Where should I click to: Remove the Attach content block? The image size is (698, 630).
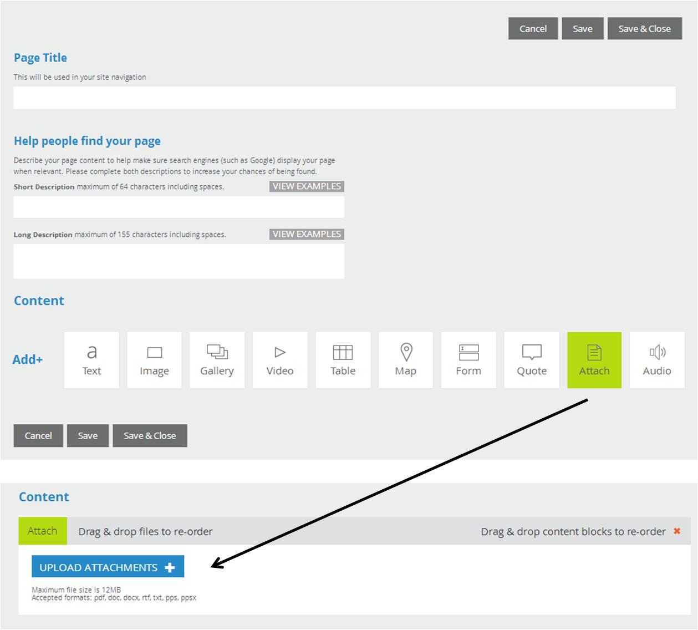pyautogui.click(x=677, y=531)
